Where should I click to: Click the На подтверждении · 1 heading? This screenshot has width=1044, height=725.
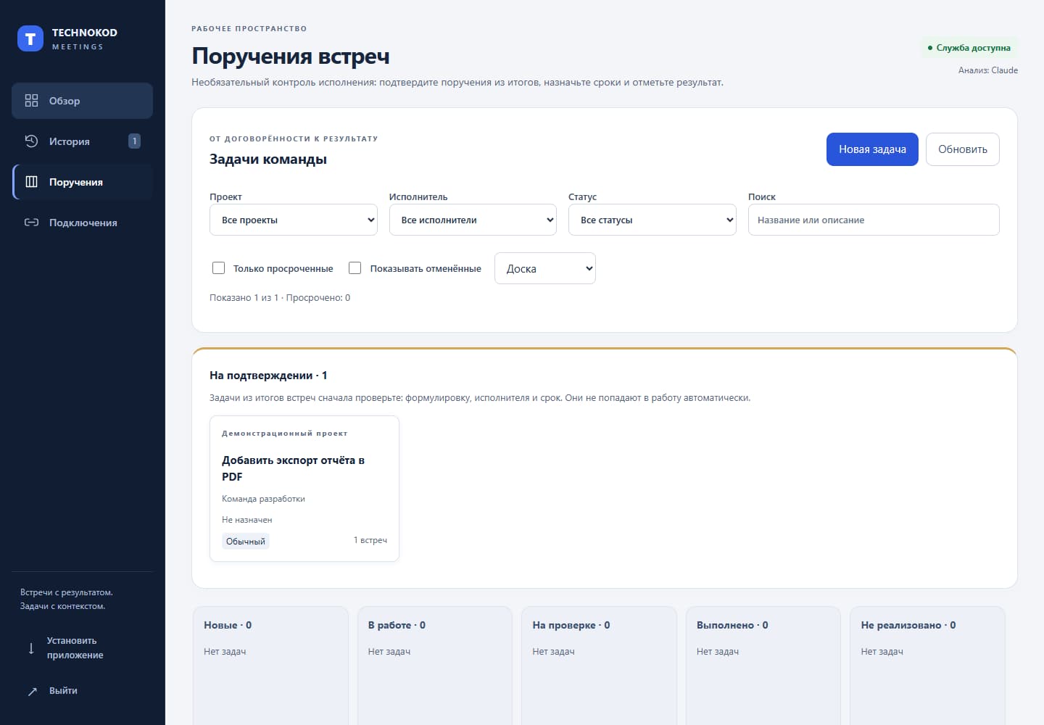click(268, 376)
